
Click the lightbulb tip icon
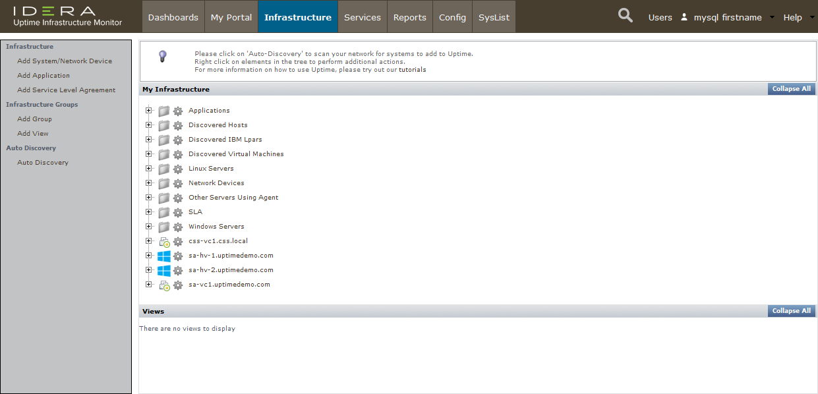163,57
